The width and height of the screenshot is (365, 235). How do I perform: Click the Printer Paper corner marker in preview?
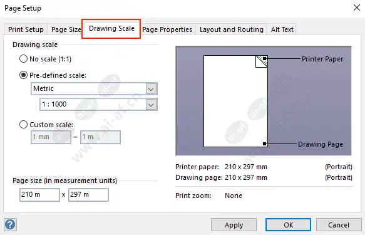264,59
